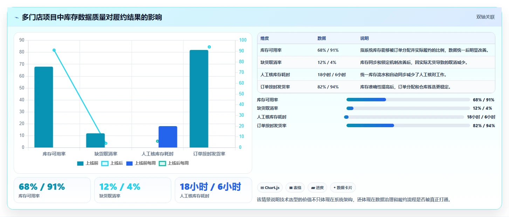
Task: Toggle the 上线后 legend swatch
Action: 105,163
